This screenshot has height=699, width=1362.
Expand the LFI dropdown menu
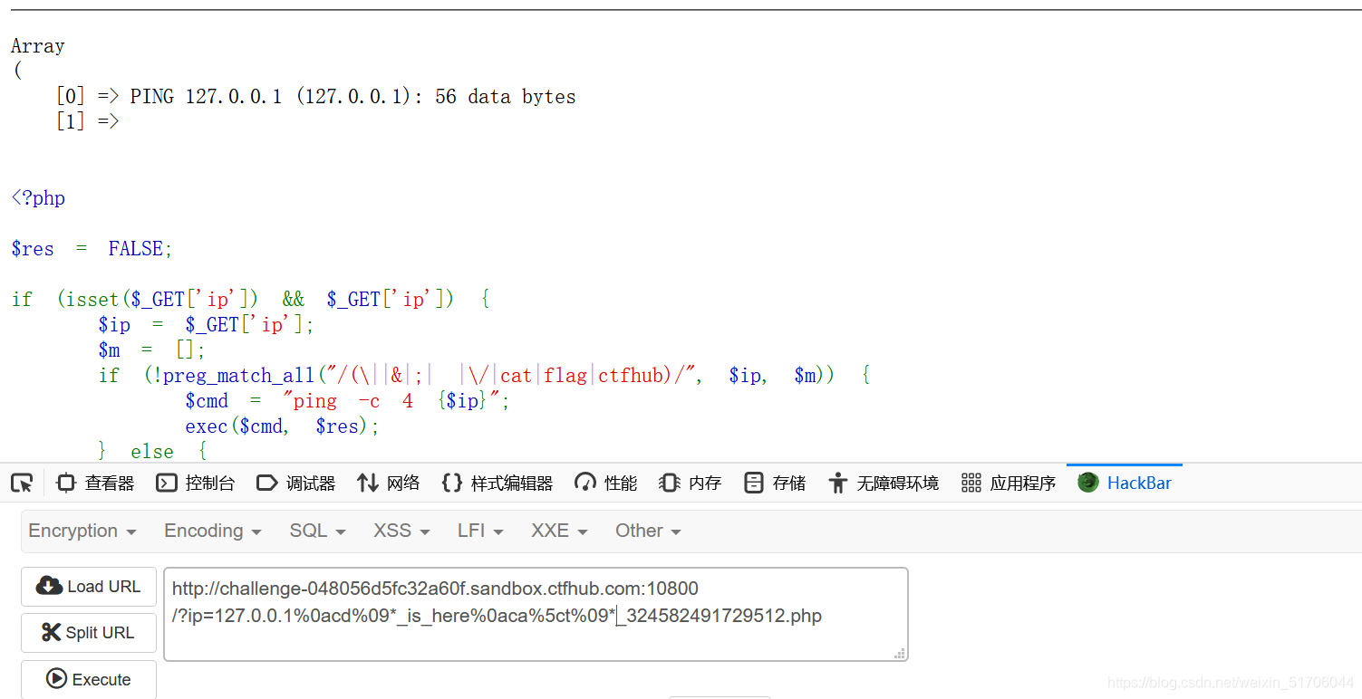pyautogui.click(x=480, y=531)
